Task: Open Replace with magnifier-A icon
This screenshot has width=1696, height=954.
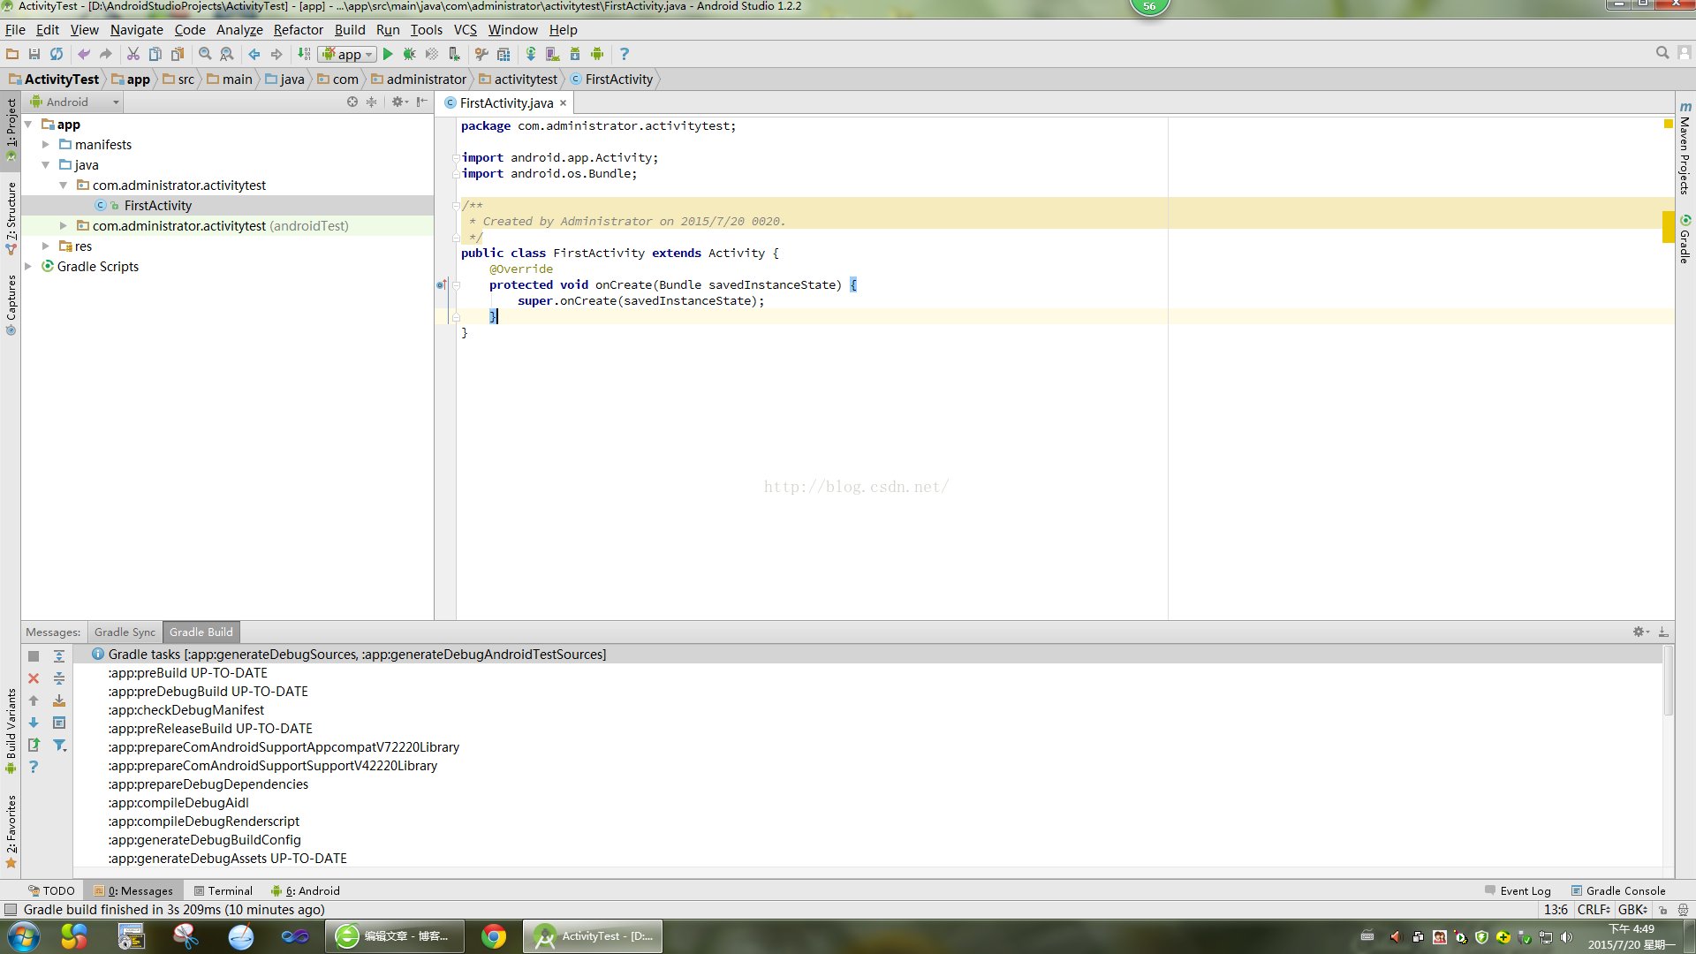Action: (227, 54)
